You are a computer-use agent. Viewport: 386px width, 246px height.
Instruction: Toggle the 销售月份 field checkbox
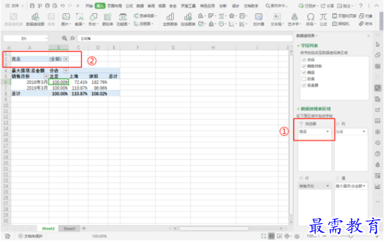click(x=304, y=66)
